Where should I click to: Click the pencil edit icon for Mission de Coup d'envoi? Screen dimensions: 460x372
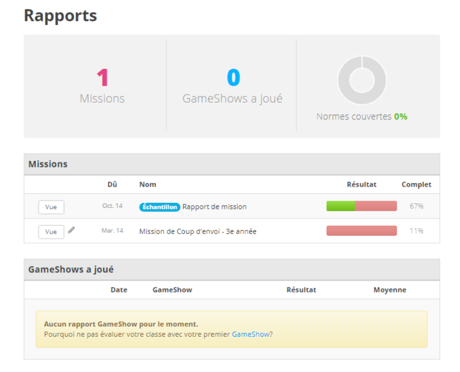click(x=71, y=230)
